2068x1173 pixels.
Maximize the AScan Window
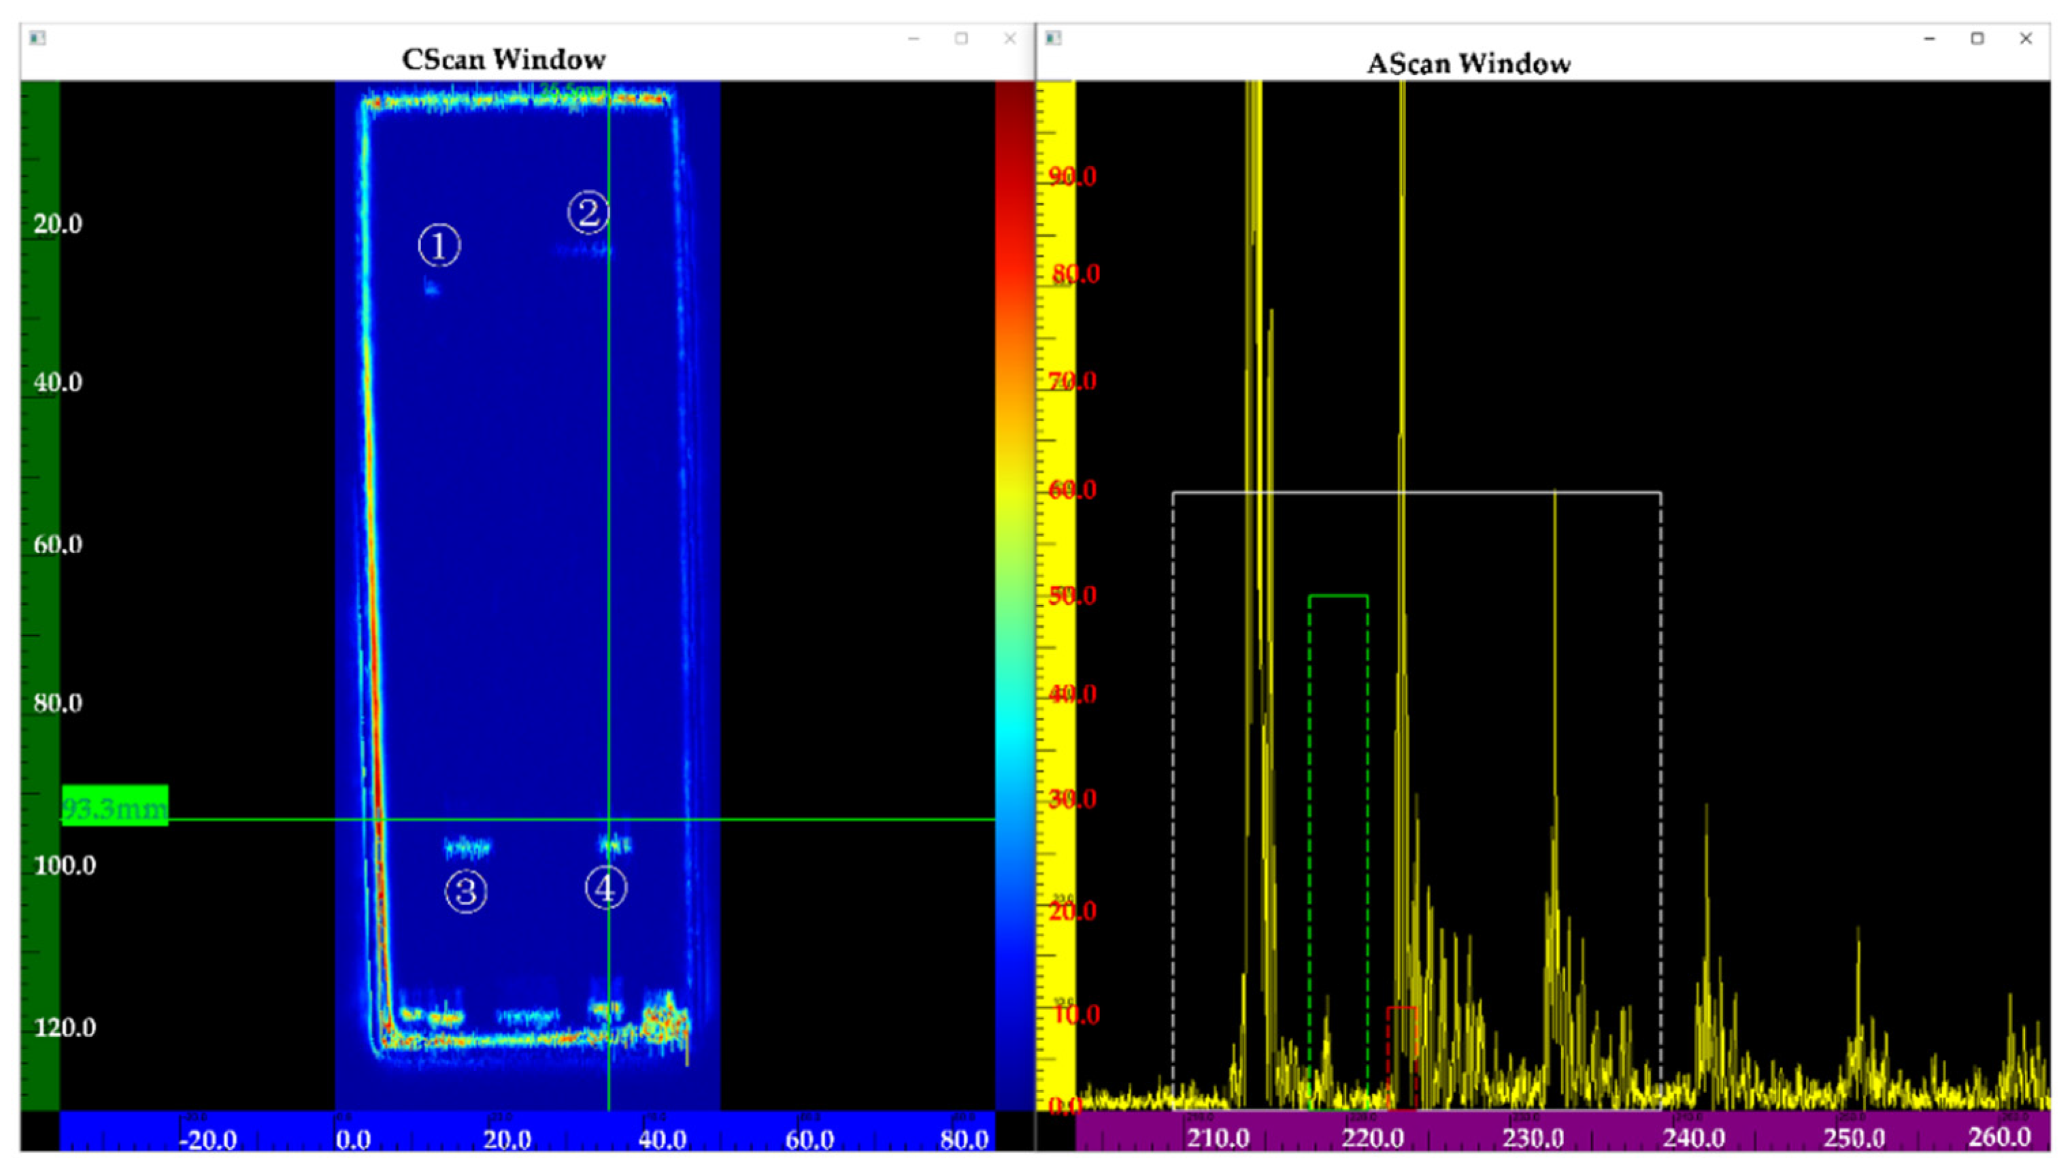click(x=1978, y=38)
